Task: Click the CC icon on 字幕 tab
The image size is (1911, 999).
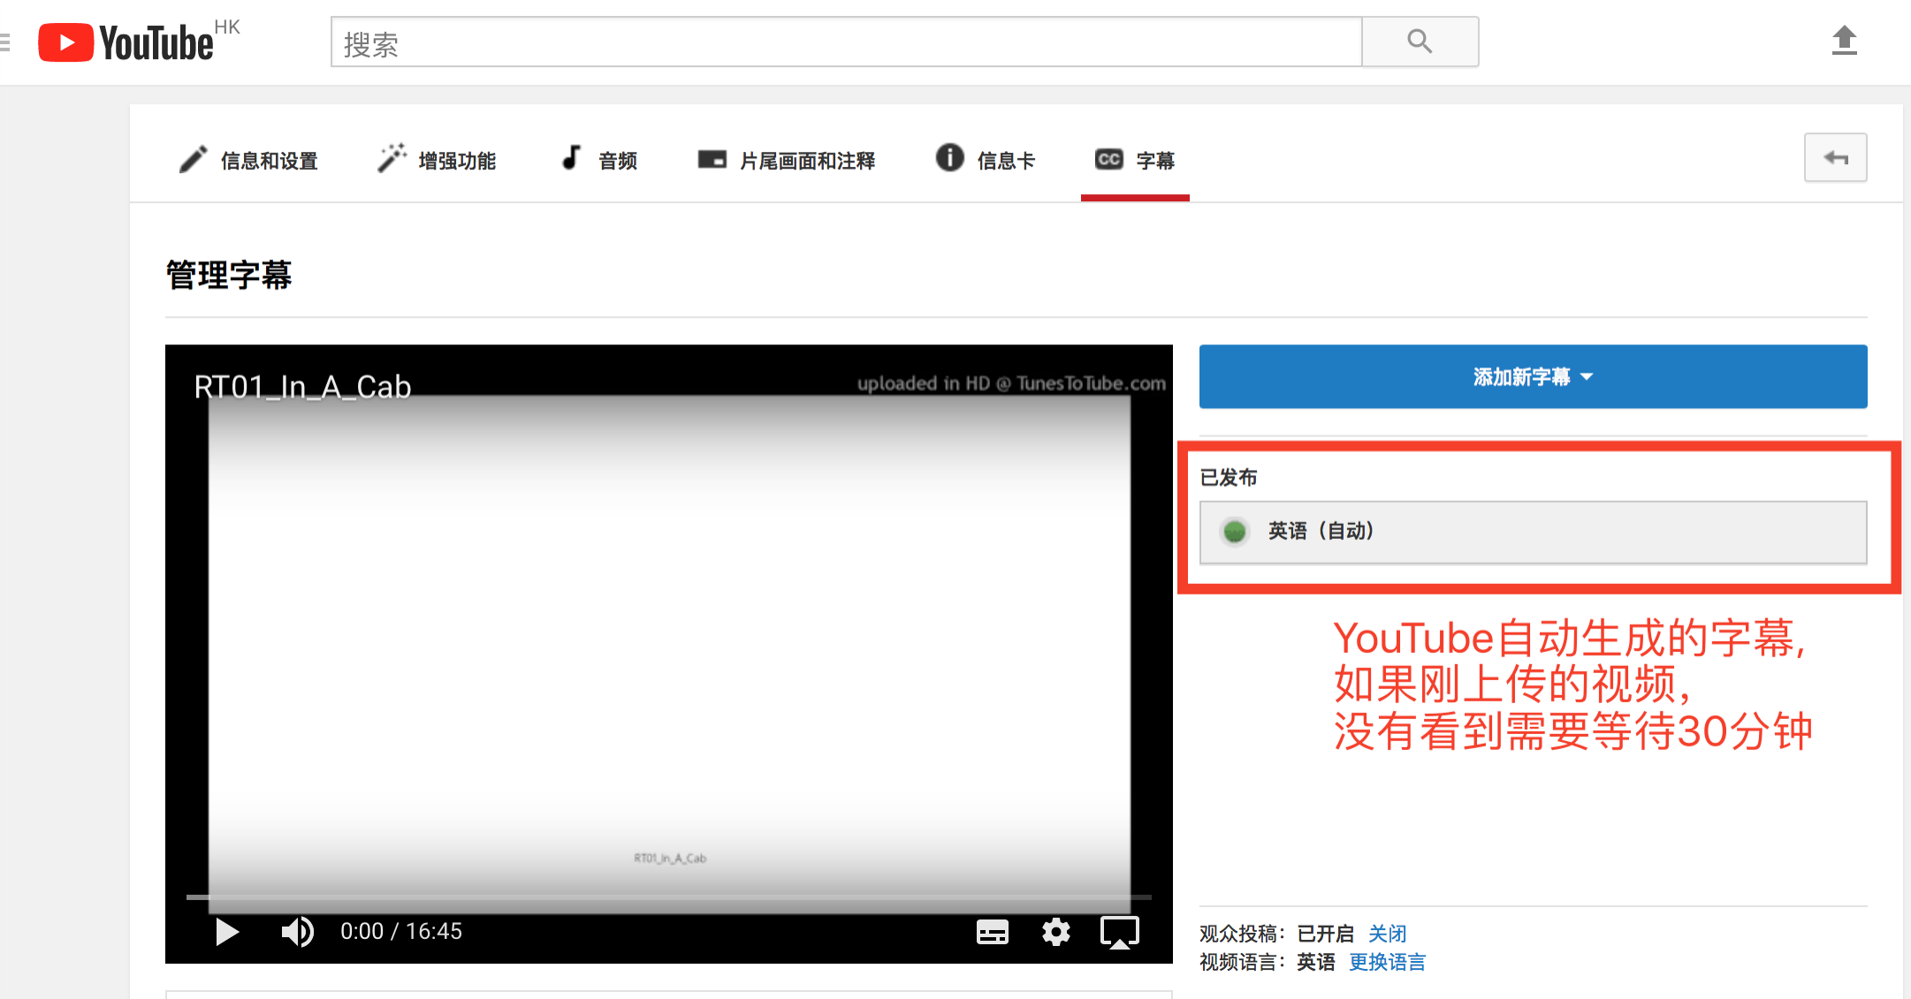Action: click(x=1108, y=159)
